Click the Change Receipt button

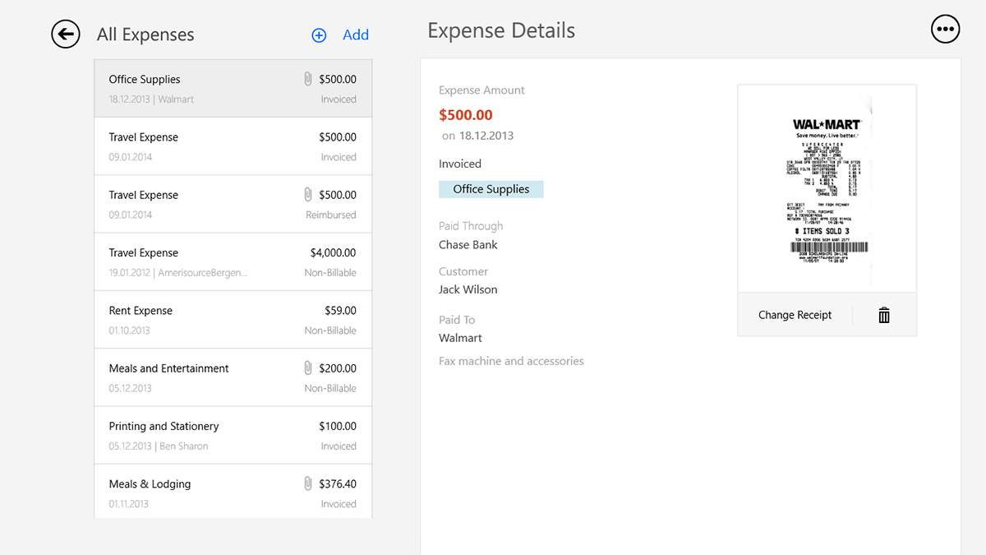click(x=795, y=315)
